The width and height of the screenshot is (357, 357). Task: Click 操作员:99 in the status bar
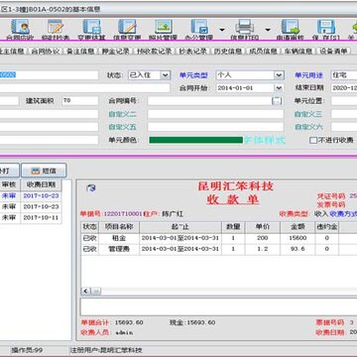tap(27, 350)
